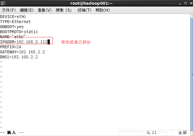
Task: Close the terminal window
Action: click(x=191, y=3)
